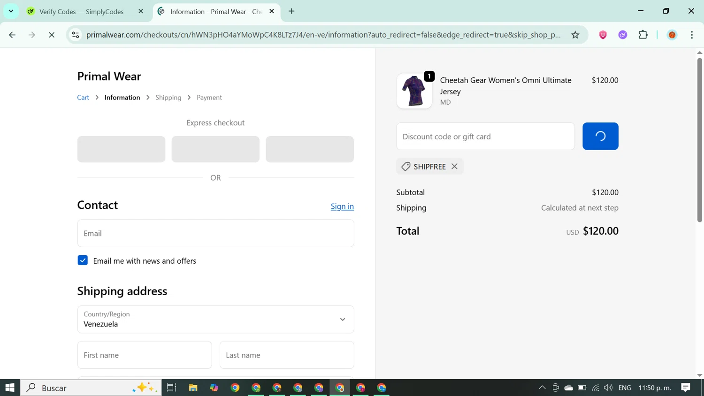Click the last express checkout button
The image size is (704, 396).
[x=310, y=149]
